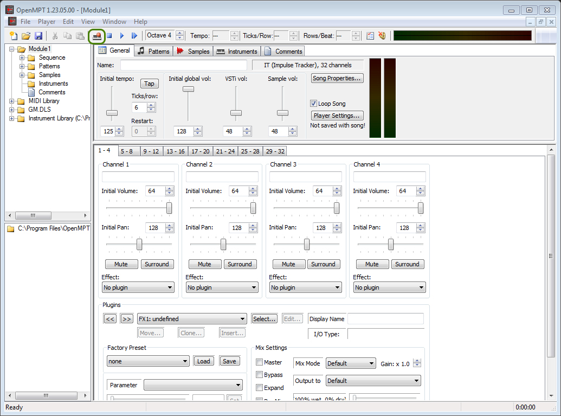Screen dimensions: 561x416
Task: Click the Instruments folder icon in tree
Action: click(x=31, y=84)
